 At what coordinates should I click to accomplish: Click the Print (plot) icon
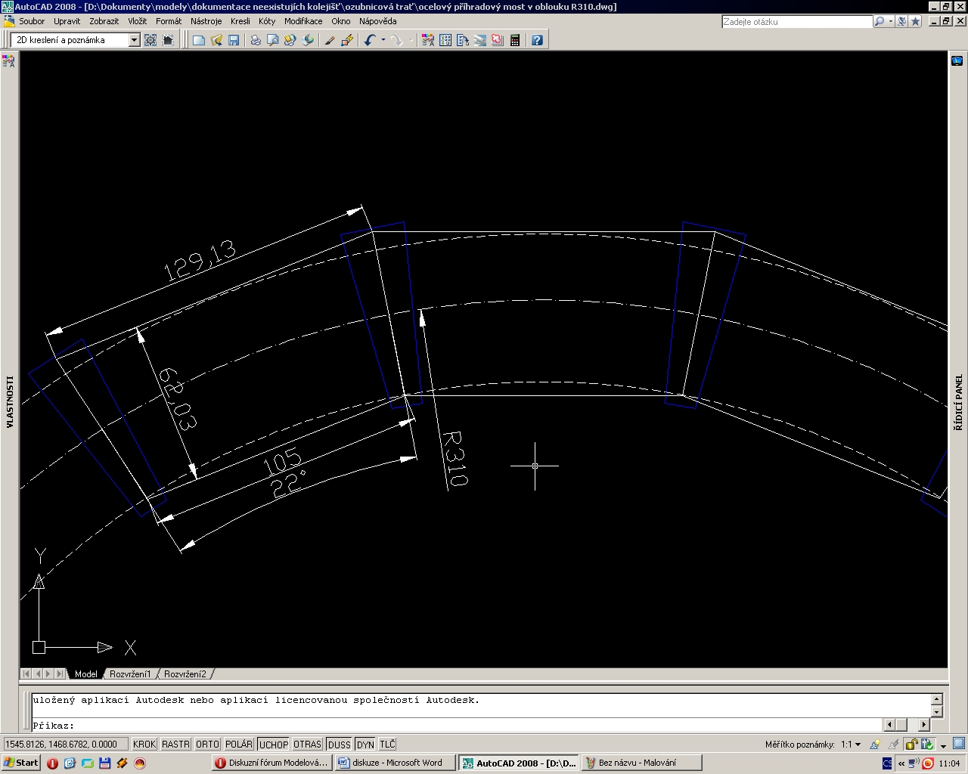point(256,40)
